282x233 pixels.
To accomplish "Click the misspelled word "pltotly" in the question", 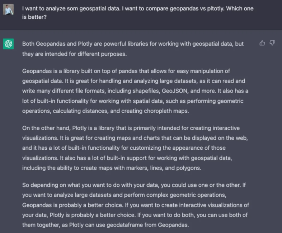I will click(x=216, y=9).
